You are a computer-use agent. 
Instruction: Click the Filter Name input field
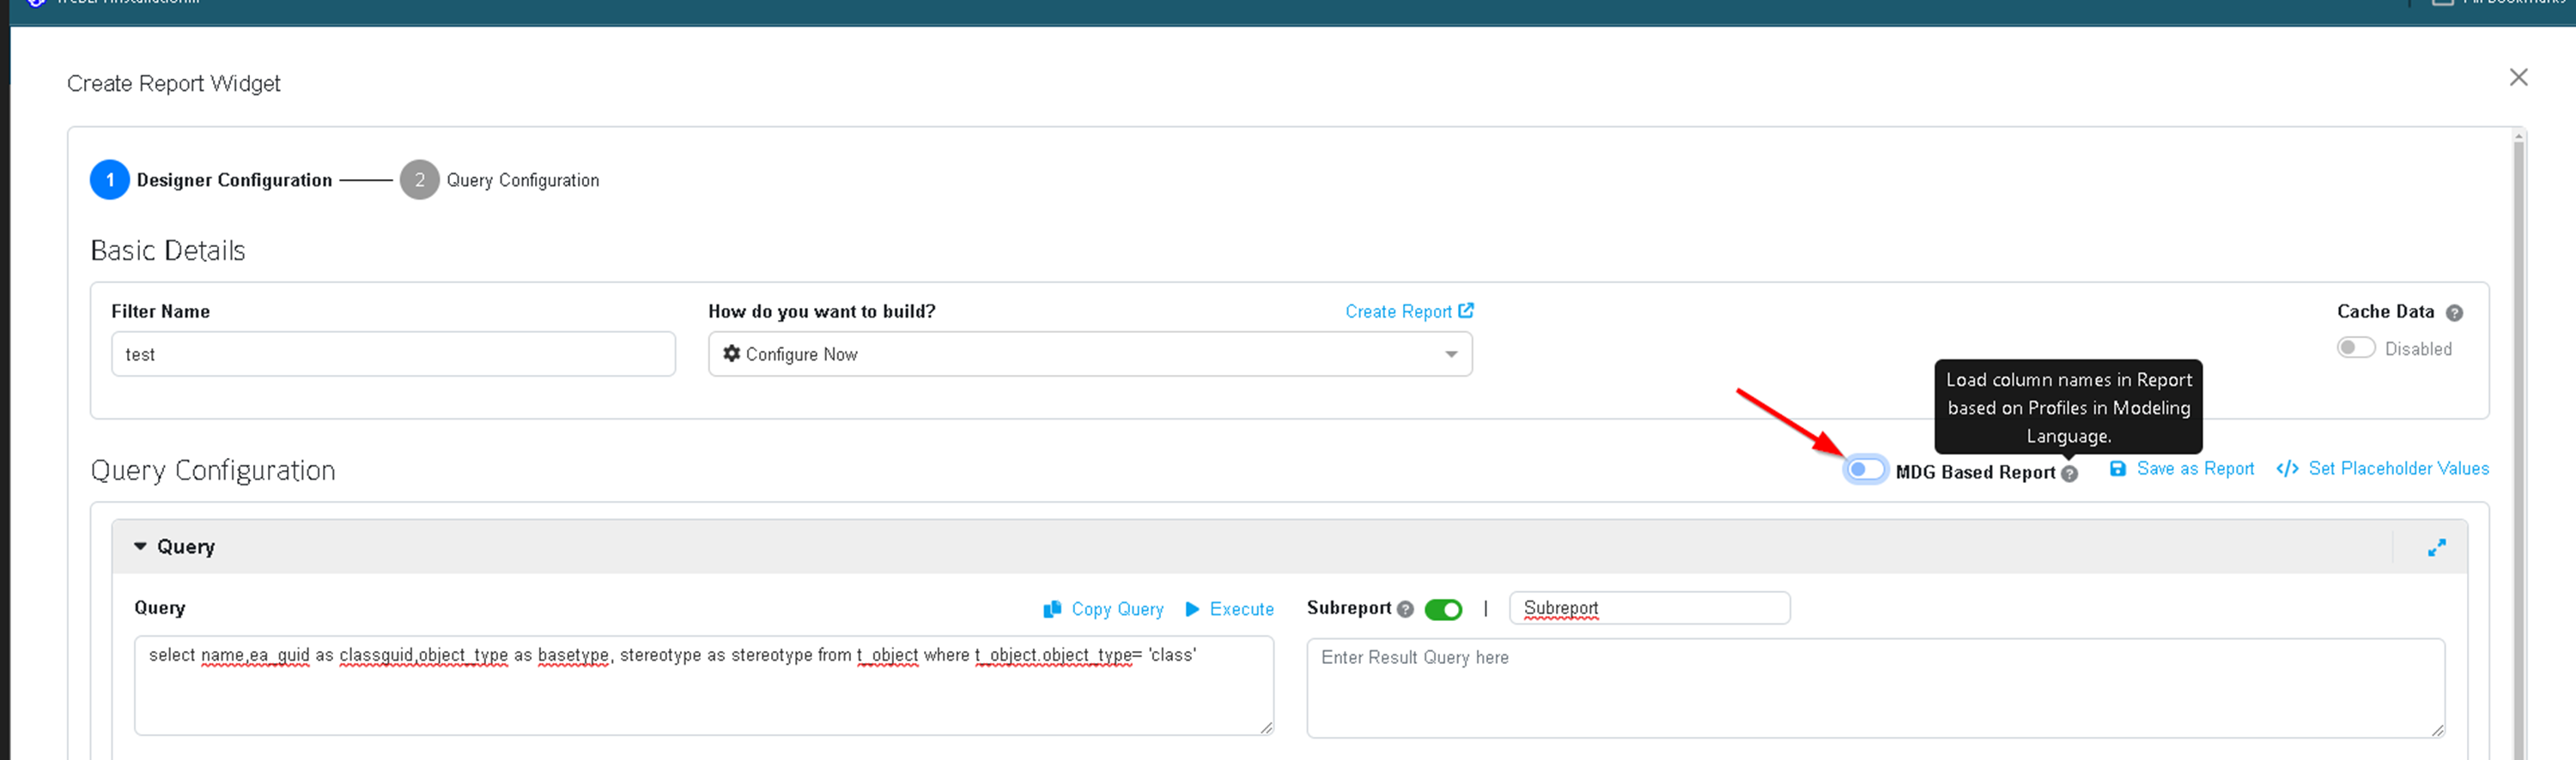(x=393, y=353)
